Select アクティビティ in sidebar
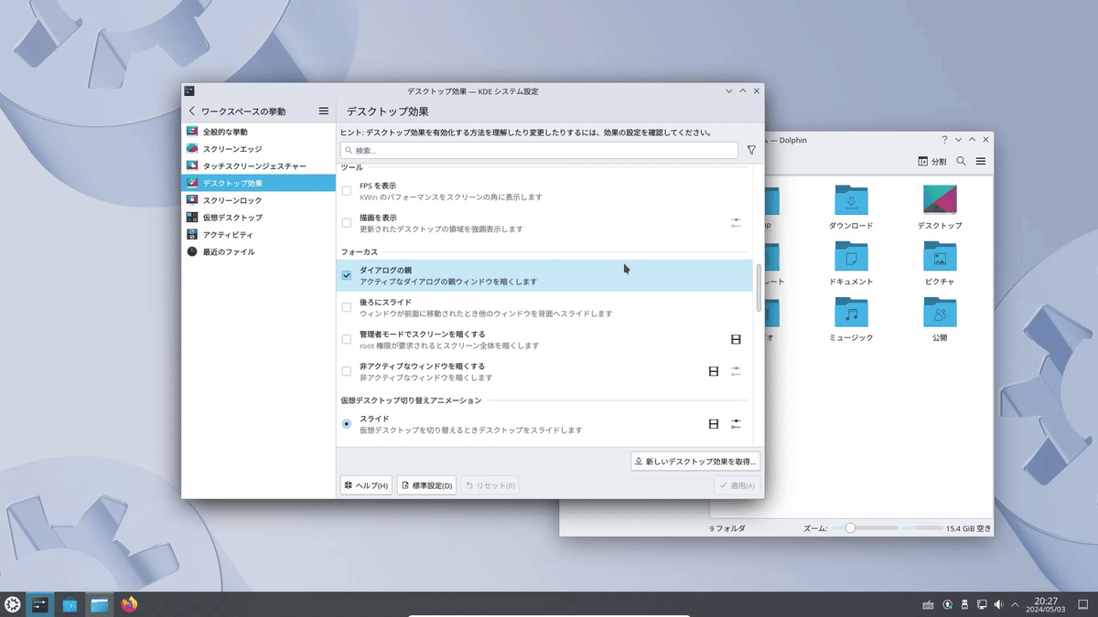 point(259,234)
